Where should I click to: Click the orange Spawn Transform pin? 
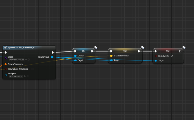point(6,64)
